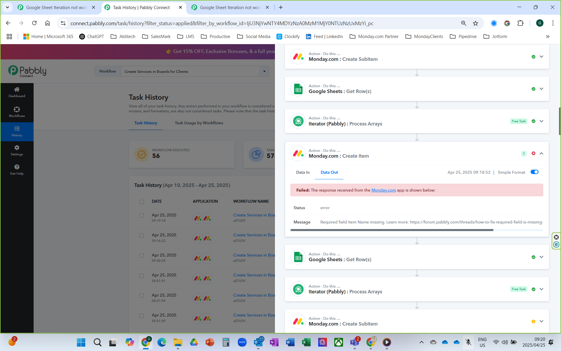Collapse the Monday.com Create Item step
The height and width of the screenshot is (351, 561).
click(541, 153)
